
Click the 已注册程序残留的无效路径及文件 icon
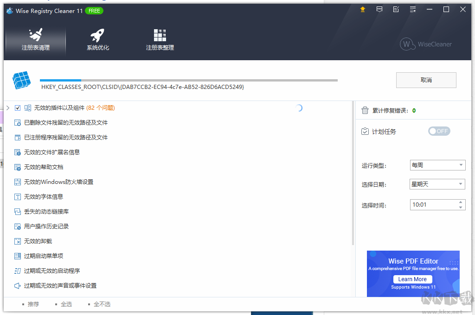click(x=18, y=138)
